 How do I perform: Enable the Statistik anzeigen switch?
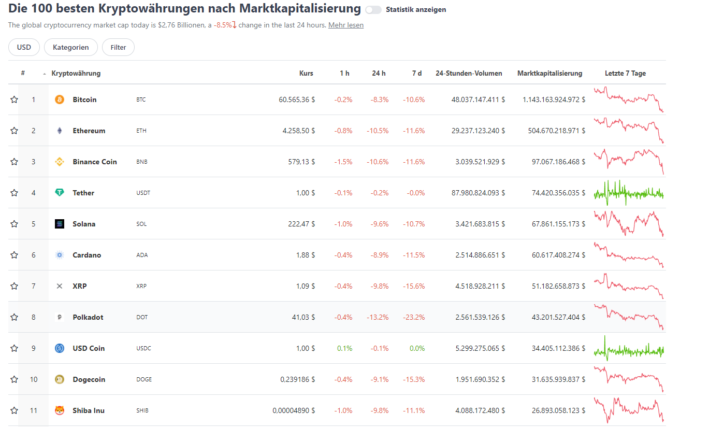point(373,10)
